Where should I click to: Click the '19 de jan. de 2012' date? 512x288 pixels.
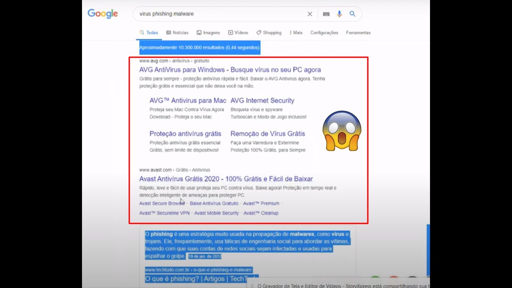pyautogui.click(x=205, y=256)
